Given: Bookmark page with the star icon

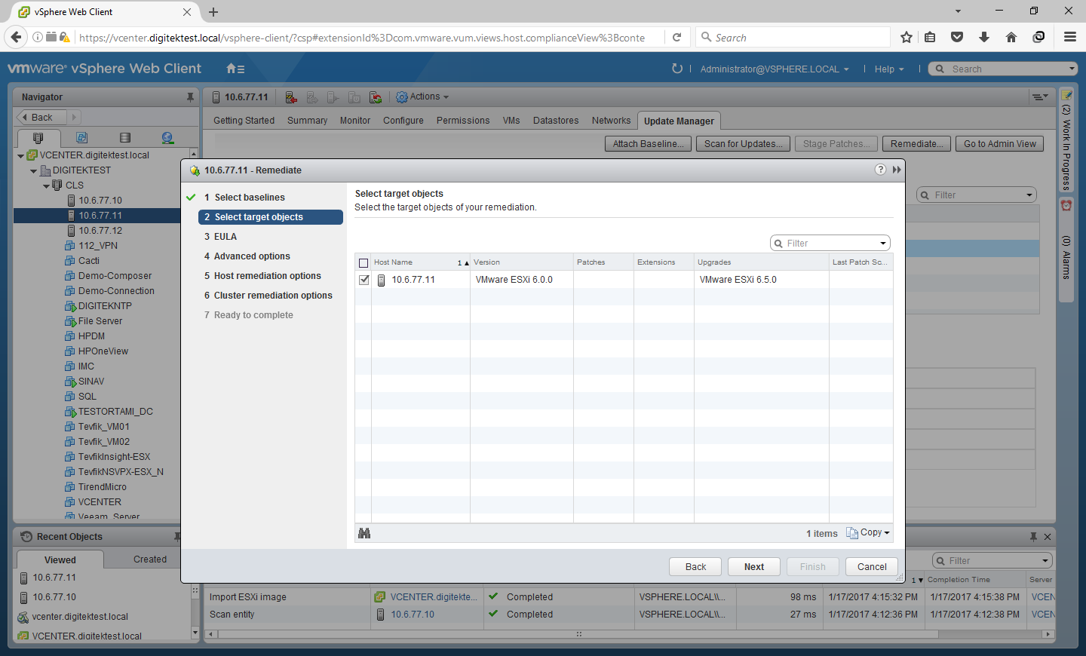Looking at the screenshot, I should [x=907, y=37].
